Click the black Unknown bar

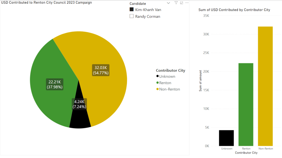[226, 138]
